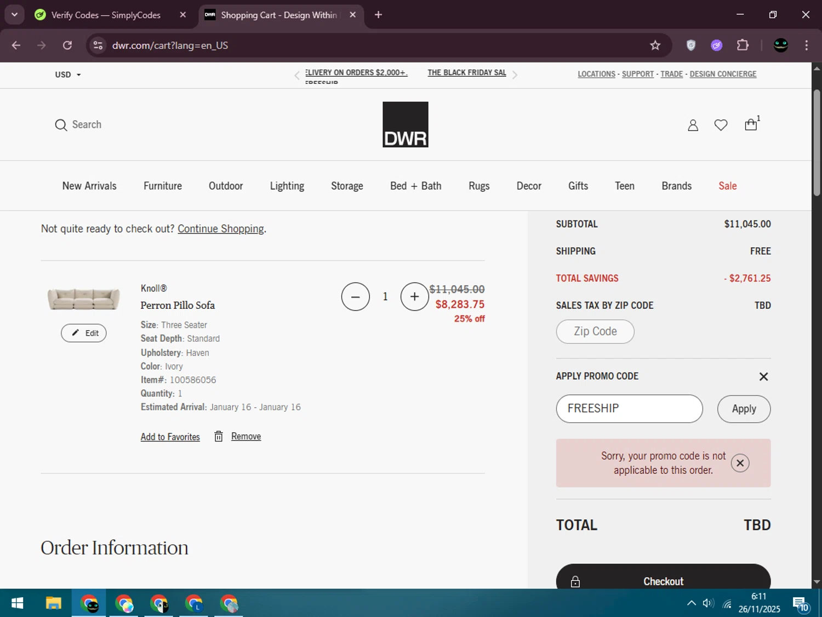Open the Sale menu
The image size is (822, 617).
[728, 186]
